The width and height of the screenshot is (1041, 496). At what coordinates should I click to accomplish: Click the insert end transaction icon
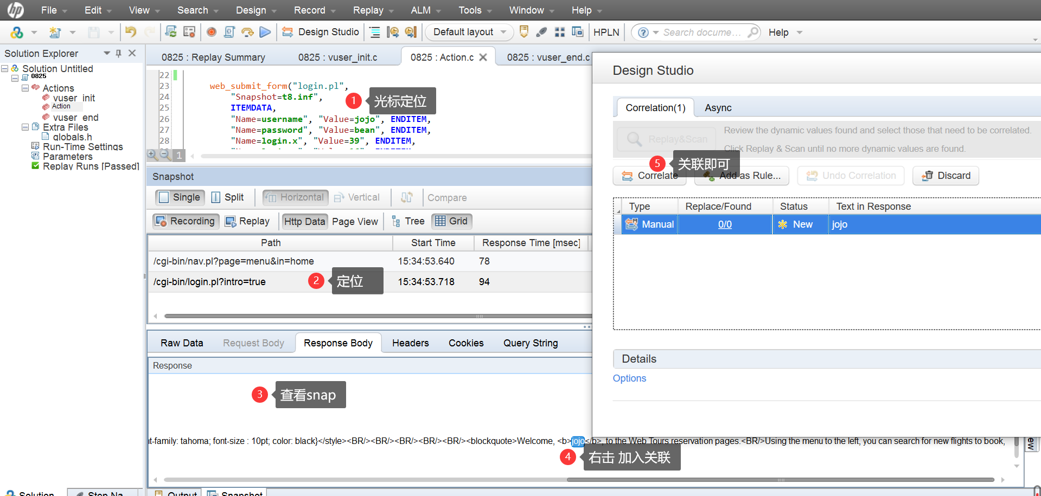click(411, 32)
